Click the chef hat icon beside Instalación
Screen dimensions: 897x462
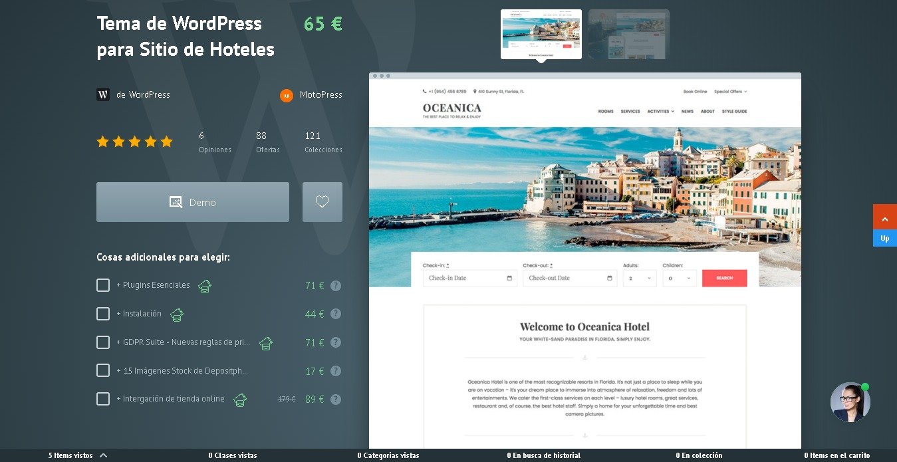(177, 314)
